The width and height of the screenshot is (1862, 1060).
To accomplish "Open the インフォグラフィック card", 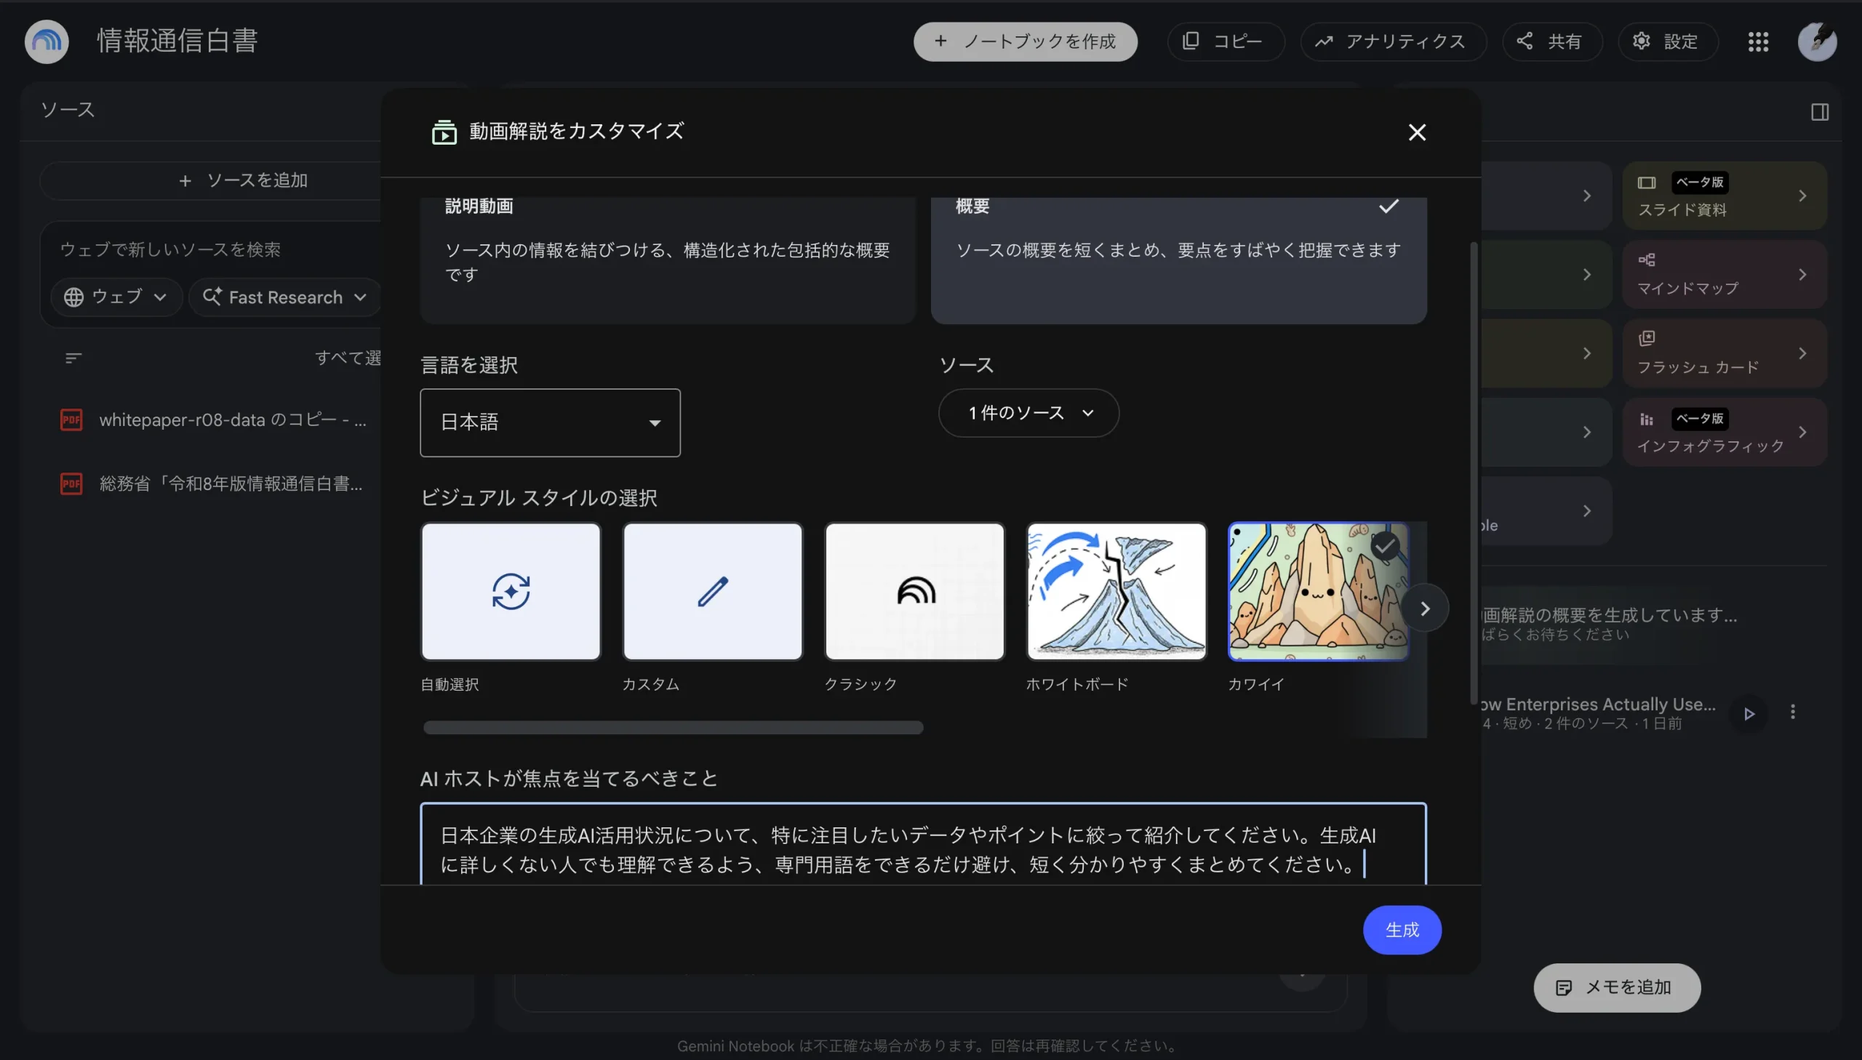I will coord(1724,432).
